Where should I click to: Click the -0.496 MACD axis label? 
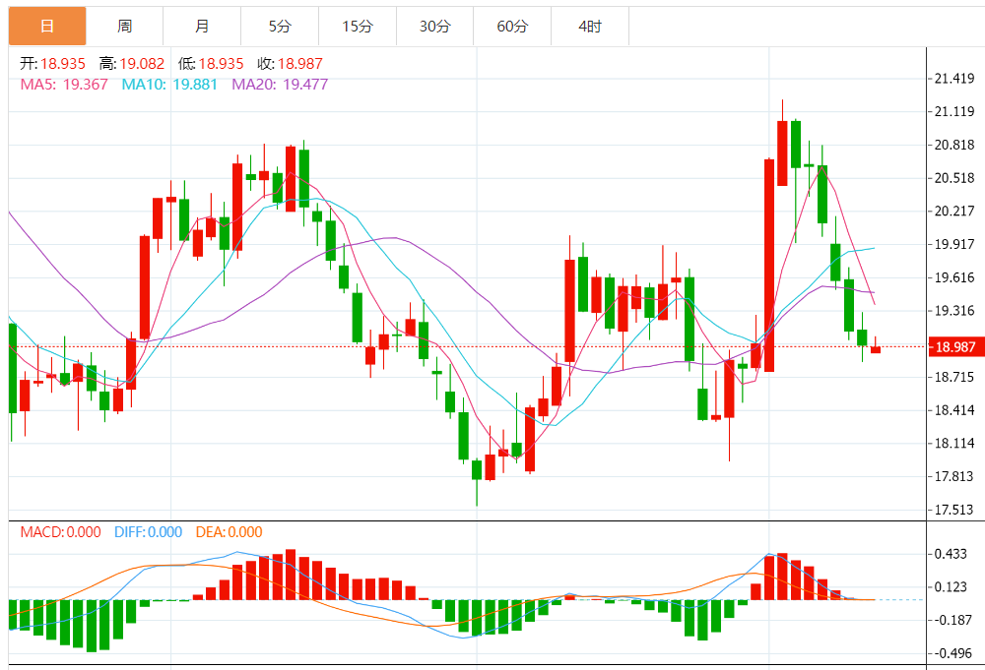tap(952, 653)
